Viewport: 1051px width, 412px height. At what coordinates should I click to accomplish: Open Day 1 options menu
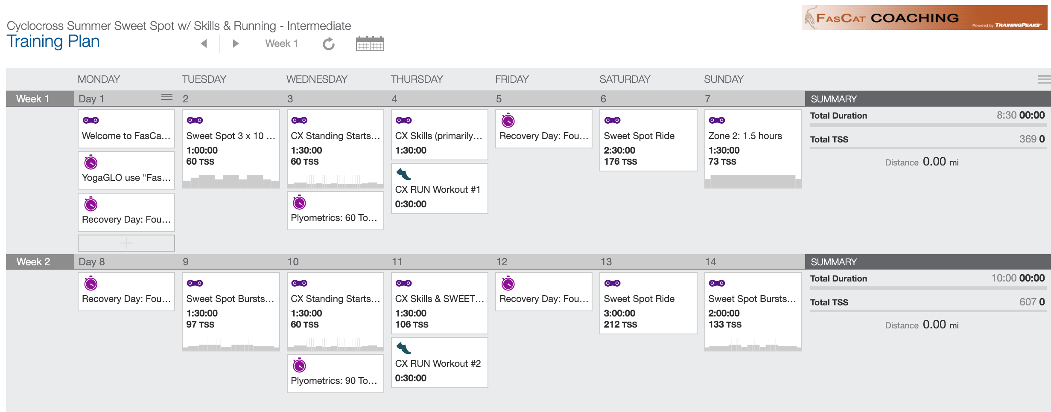[167, 97]
